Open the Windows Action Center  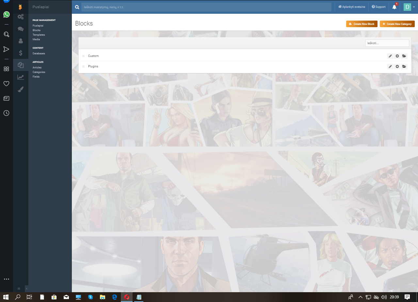click(x=407, y=297)
